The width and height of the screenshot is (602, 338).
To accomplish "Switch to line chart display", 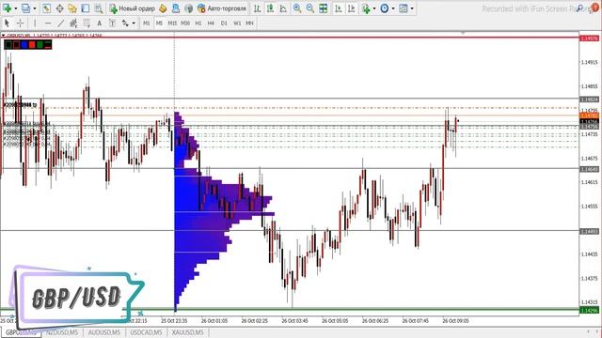I will pyautogui.click(x=283, y=8).
